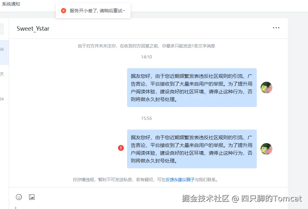Select the highlighted conversation in the left sidebar
This screenshot has width=308, height=209.
pos(4,52)
